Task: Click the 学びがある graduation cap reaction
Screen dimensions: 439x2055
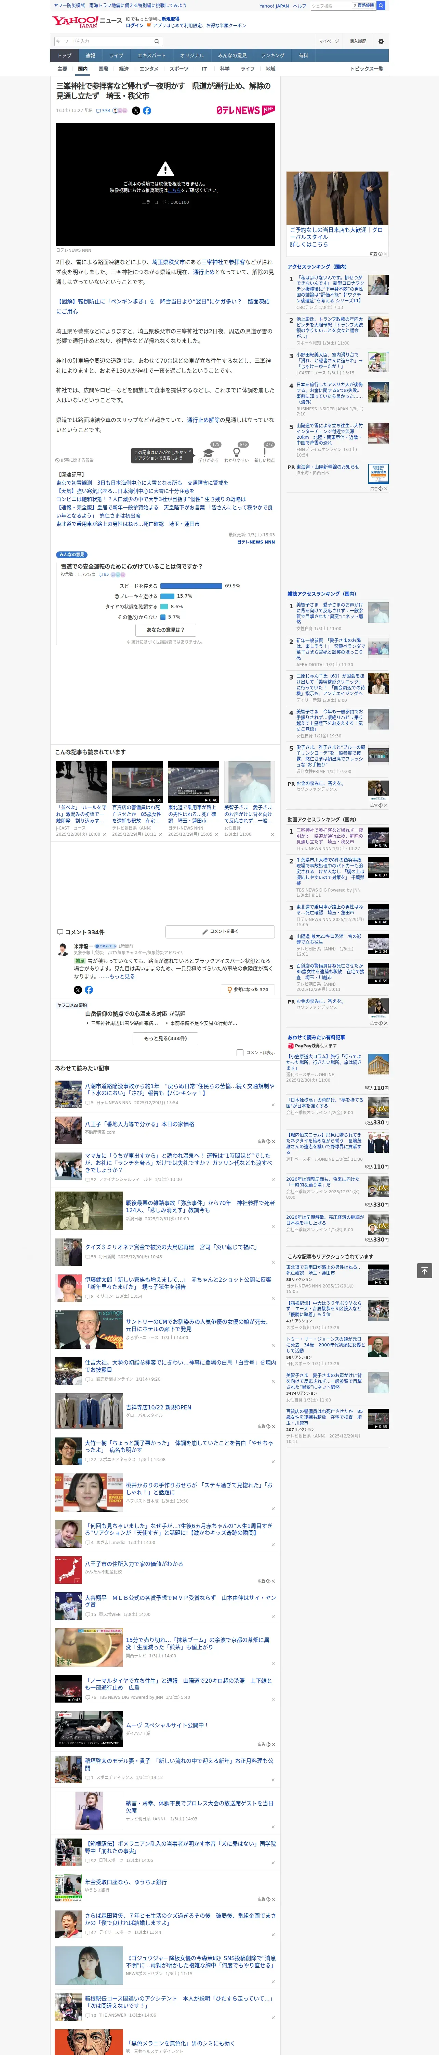Action: click(x=208, y=452)
